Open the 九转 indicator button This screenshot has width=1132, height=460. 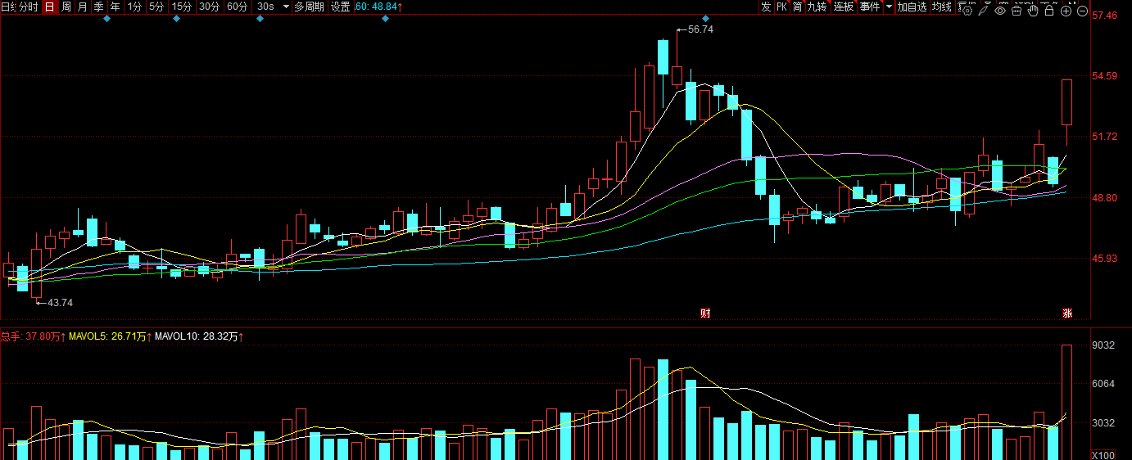[x=817, y=7]
